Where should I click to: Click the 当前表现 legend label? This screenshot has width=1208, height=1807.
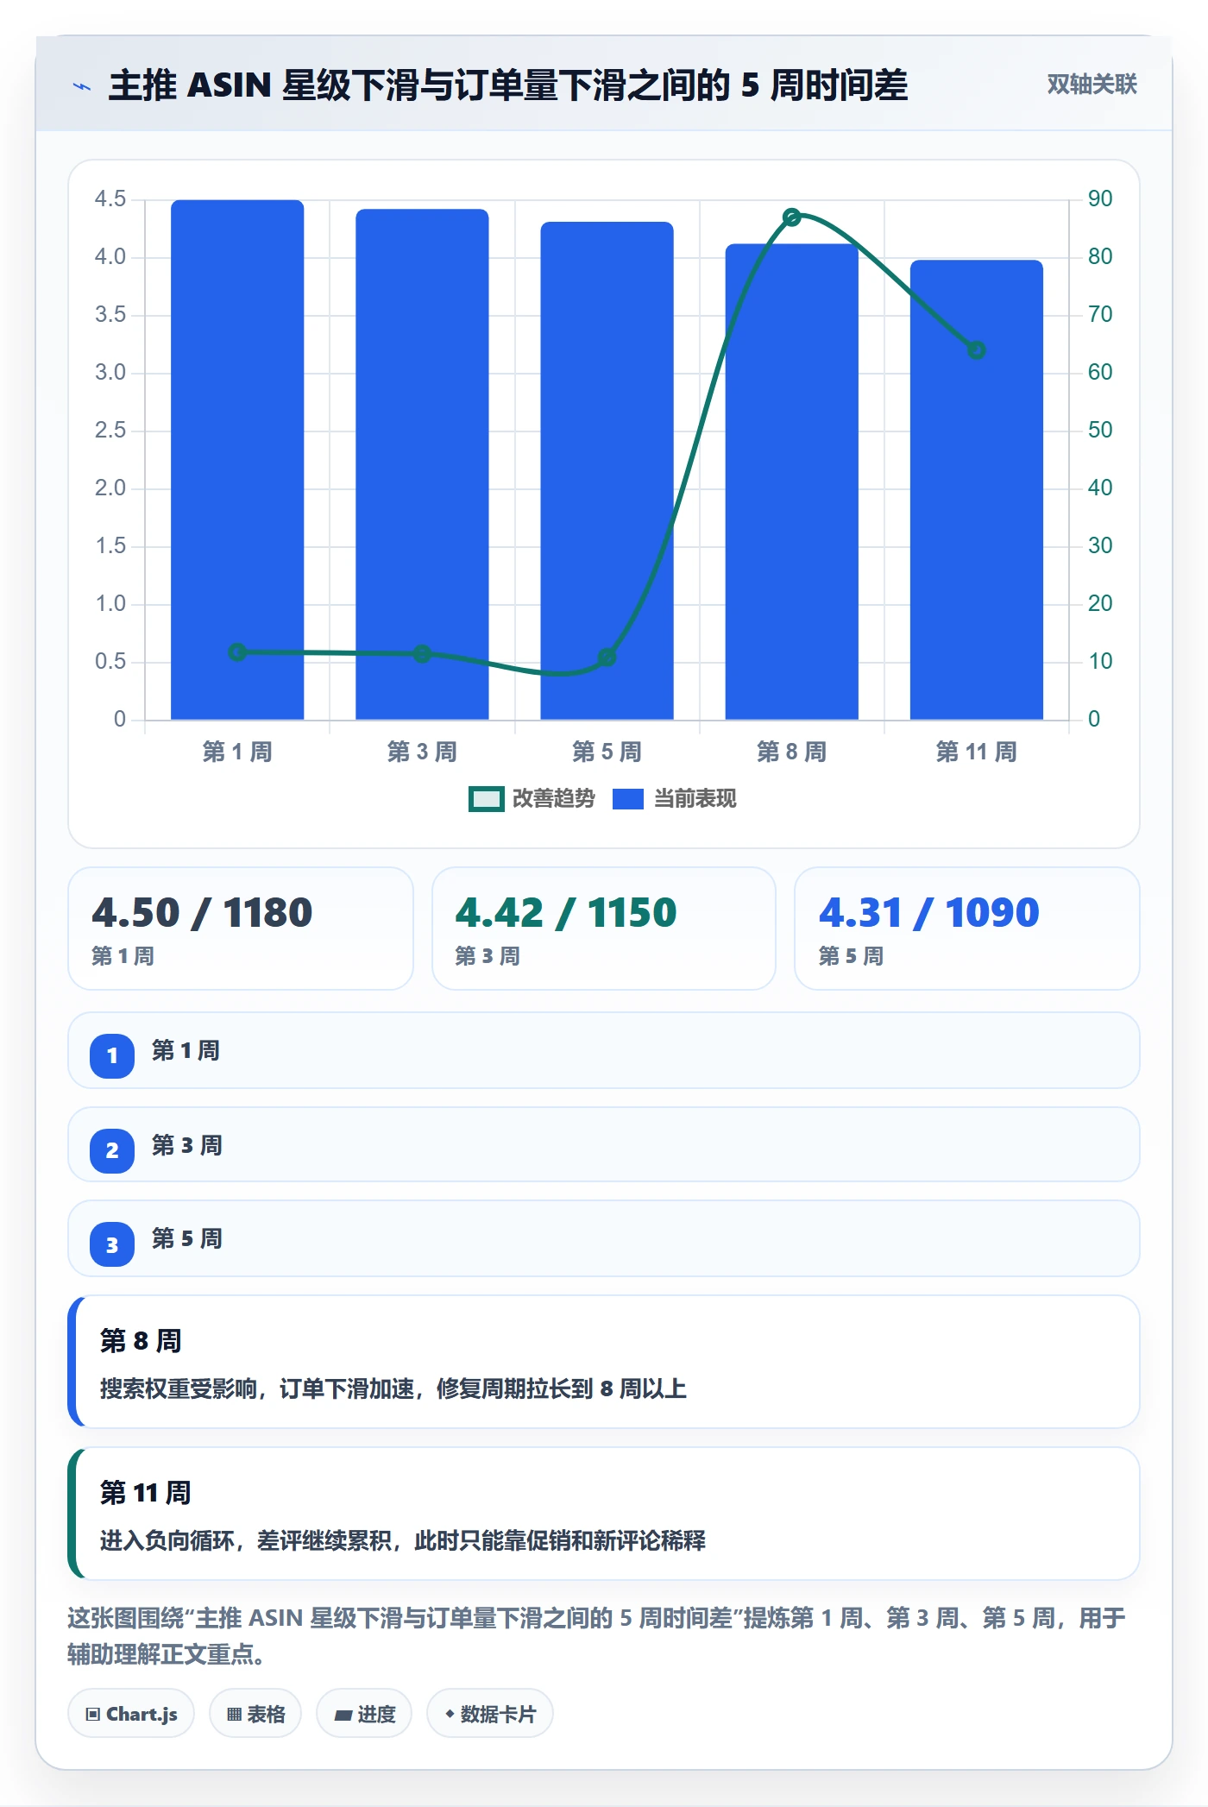(695, 799)
